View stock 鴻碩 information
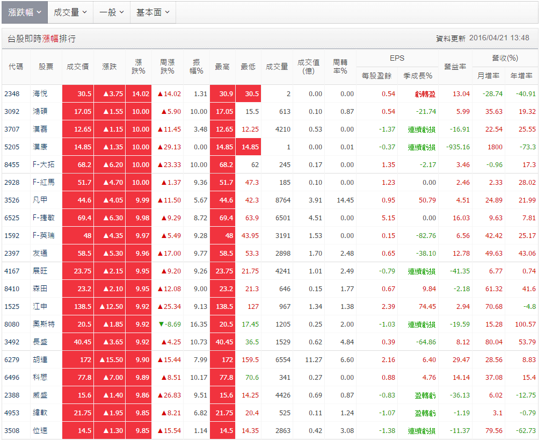Viewport: 545px width, 440px height. coord(41,111)
